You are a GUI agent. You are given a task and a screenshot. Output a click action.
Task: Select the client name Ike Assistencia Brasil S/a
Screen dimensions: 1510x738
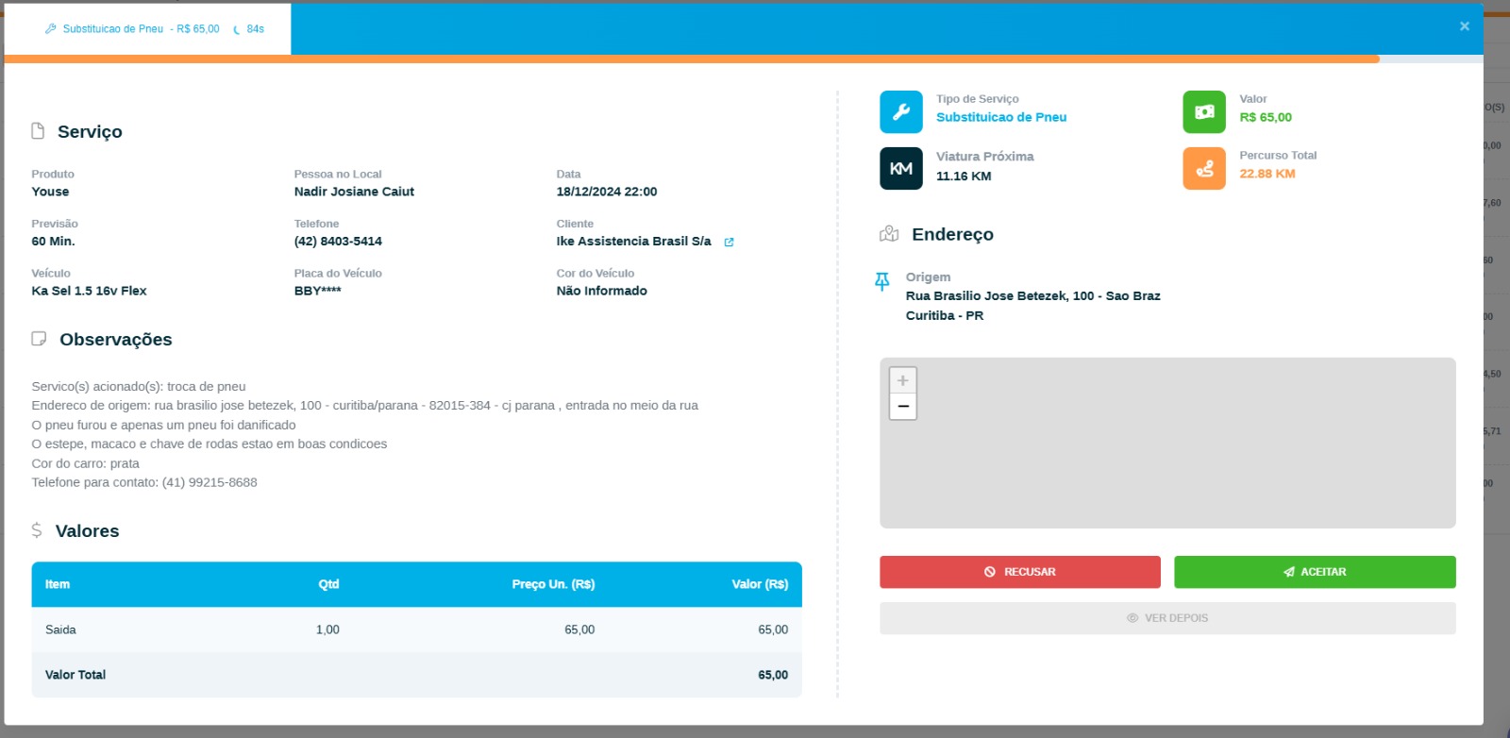(x=634, y=242)
